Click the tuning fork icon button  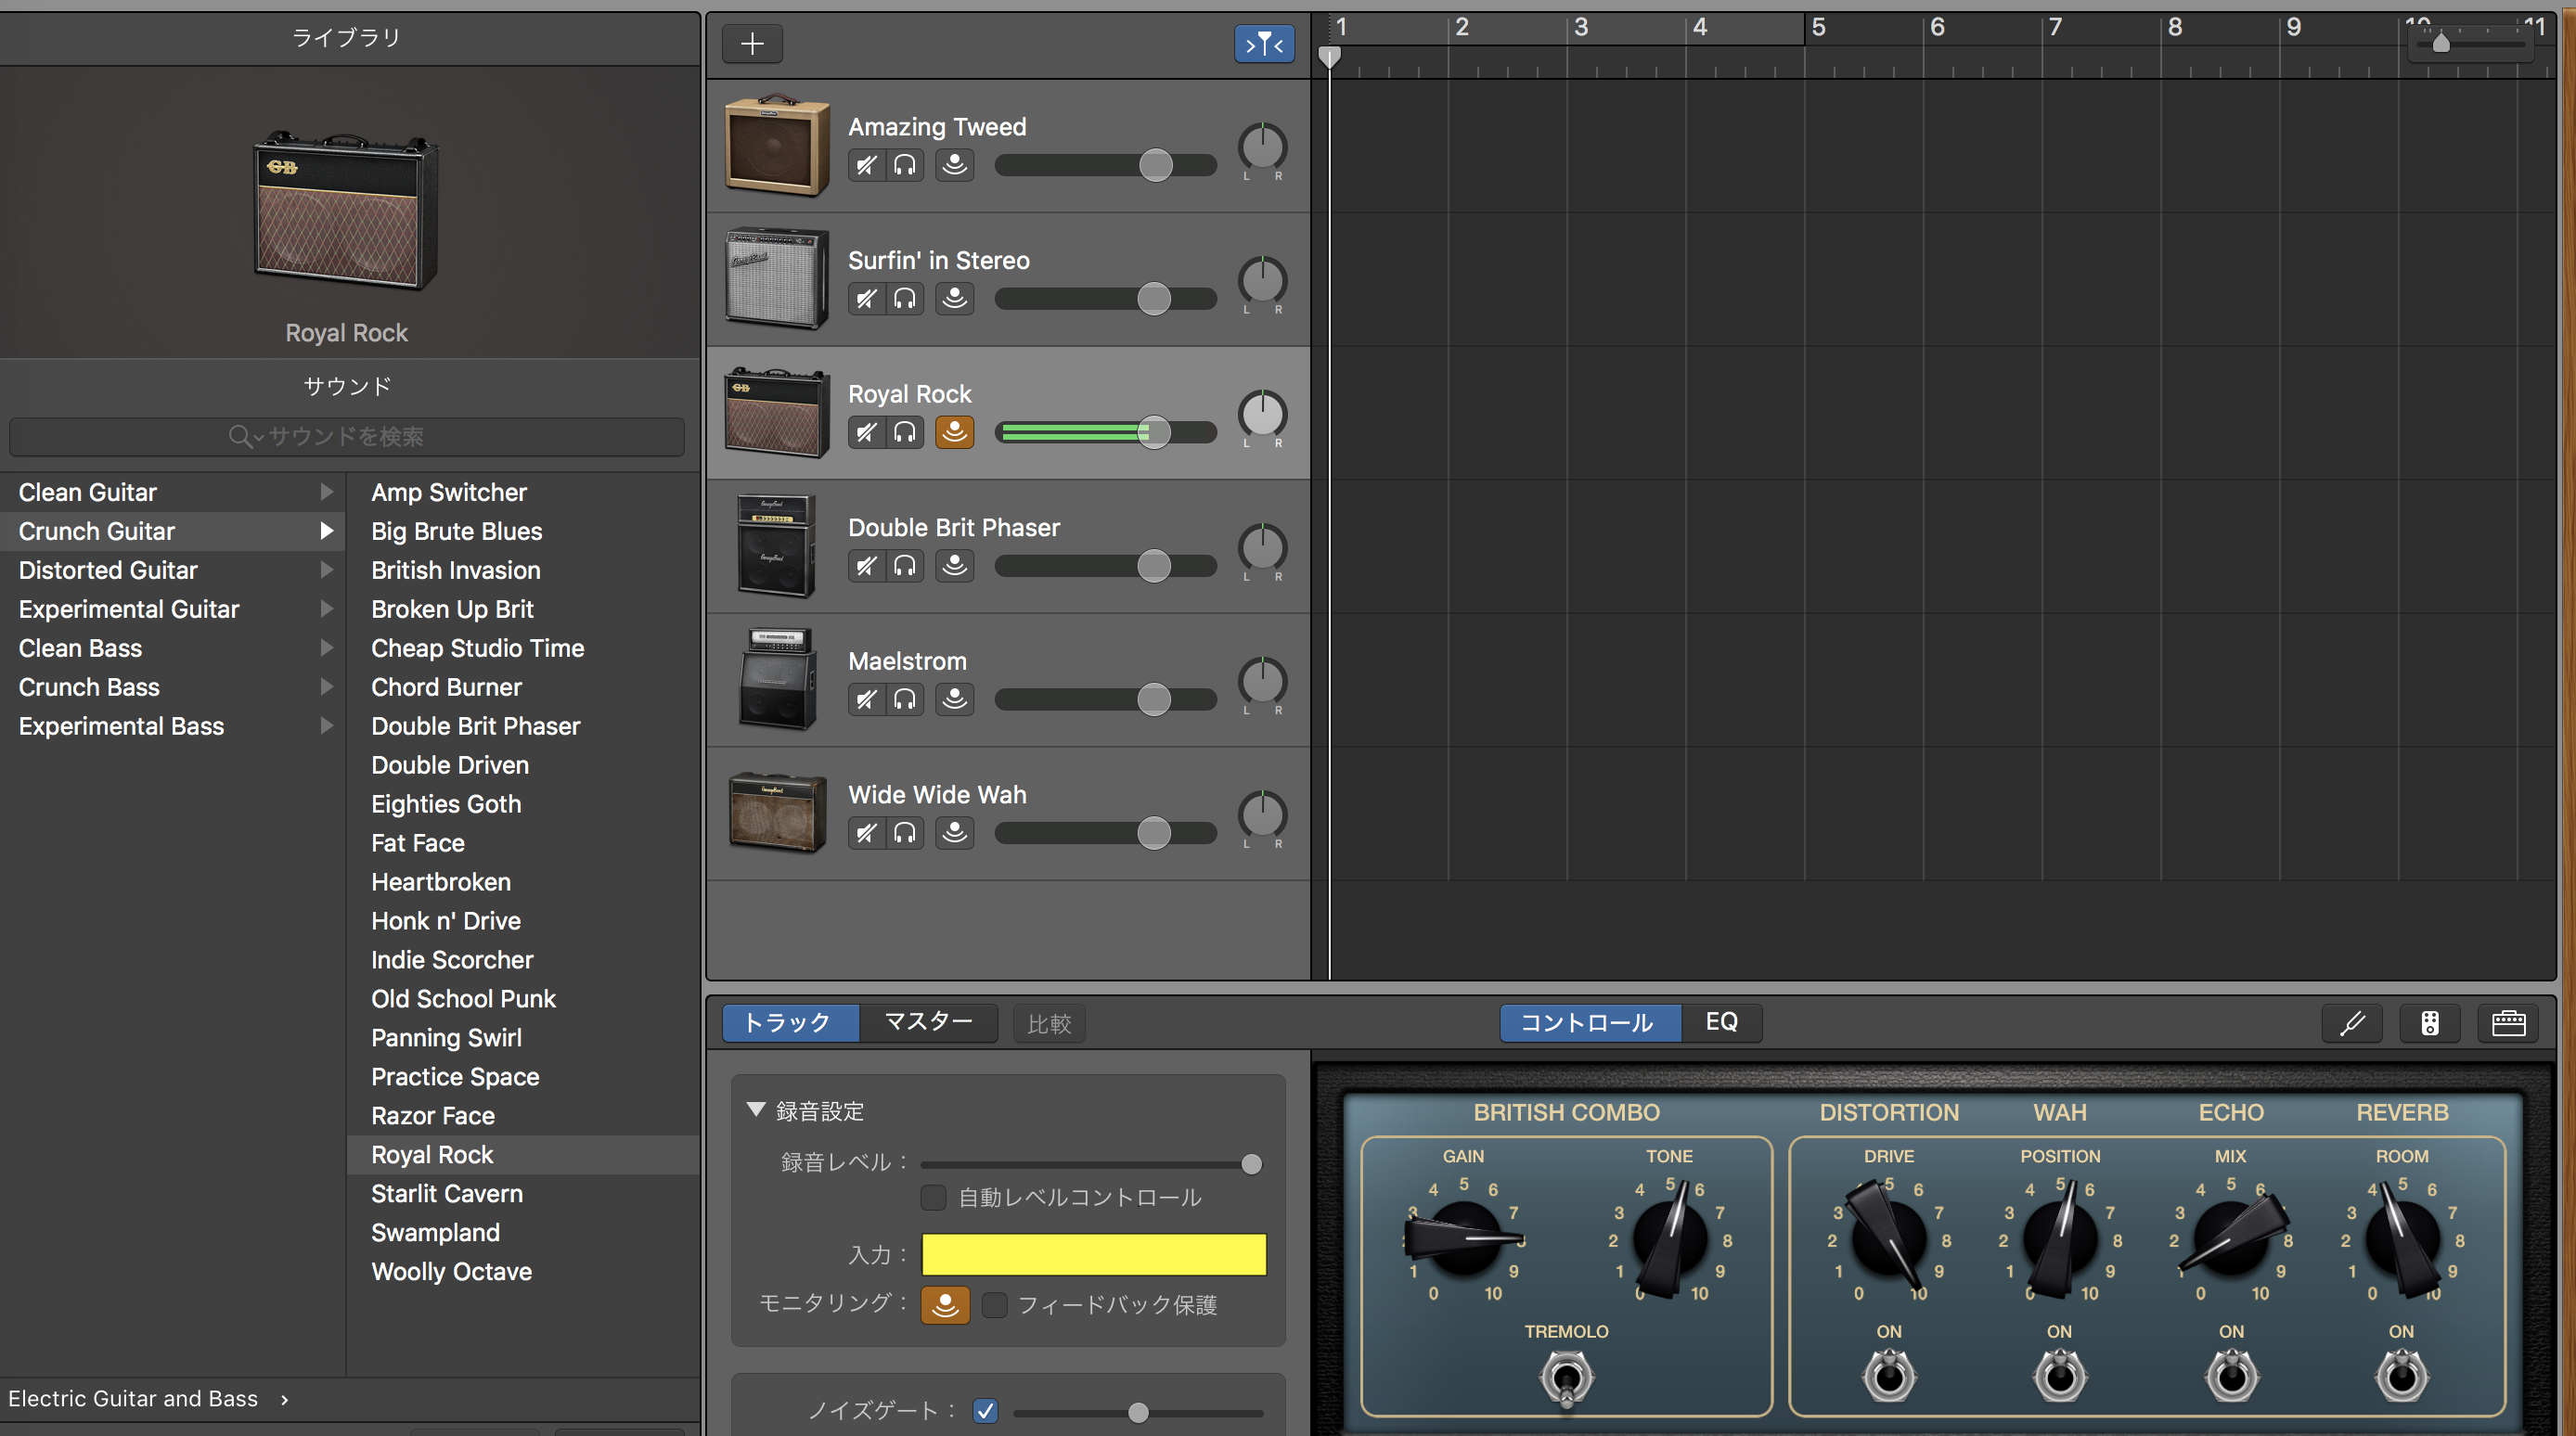click(2352, 1022)
